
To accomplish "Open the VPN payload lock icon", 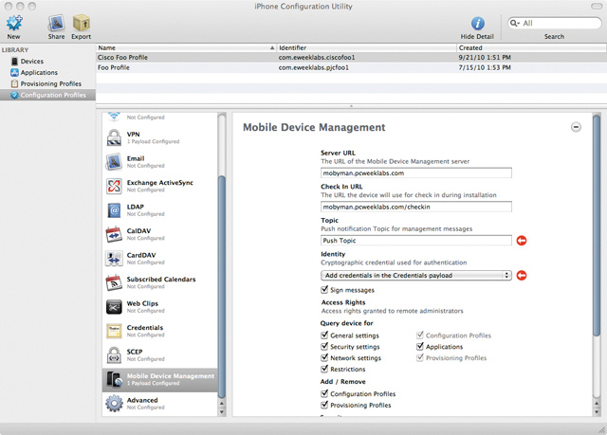I will pos(114,137).
